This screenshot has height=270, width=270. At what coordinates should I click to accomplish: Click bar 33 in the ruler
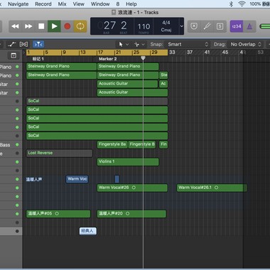(172, 53)
